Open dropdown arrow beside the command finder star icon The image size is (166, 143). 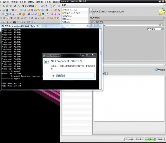(39, 6)
